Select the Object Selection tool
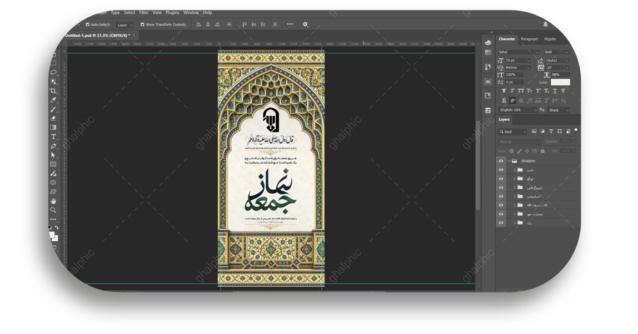 click(53, 82)
